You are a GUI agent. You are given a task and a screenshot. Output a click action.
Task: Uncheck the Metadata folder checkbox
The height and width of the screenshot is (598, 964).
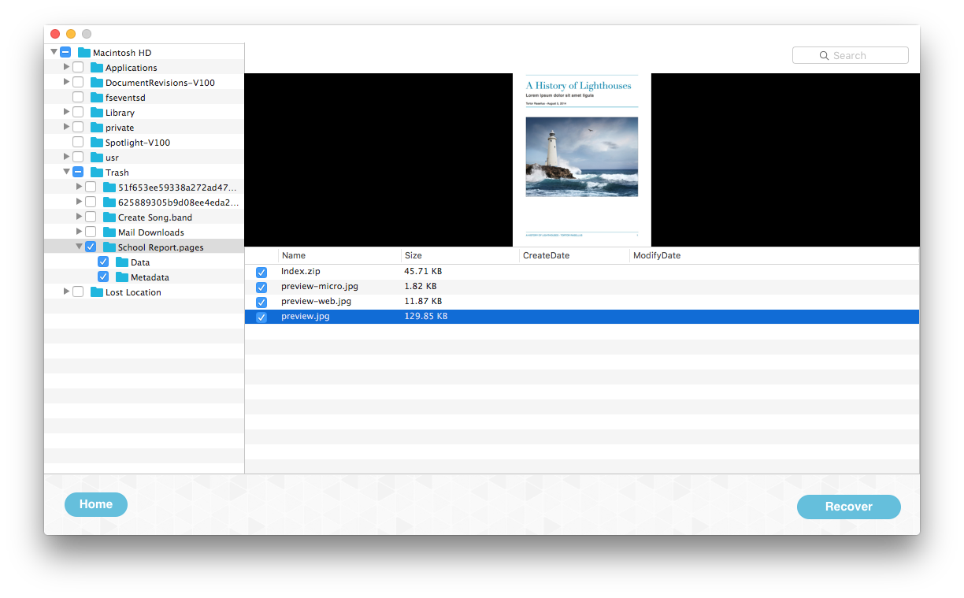point(103,277)
